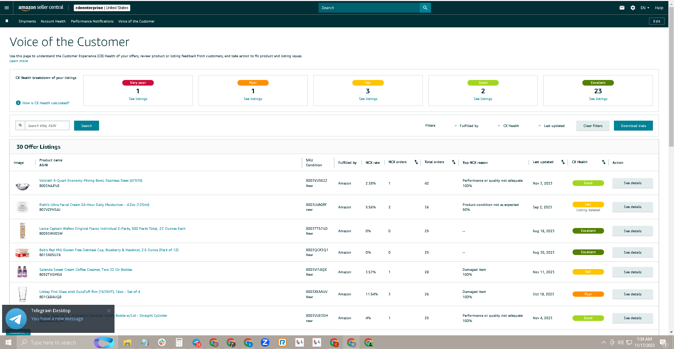Click the Download data button
Image resolution: width=674 pixels, height=349 pixels.
(633, 126)
